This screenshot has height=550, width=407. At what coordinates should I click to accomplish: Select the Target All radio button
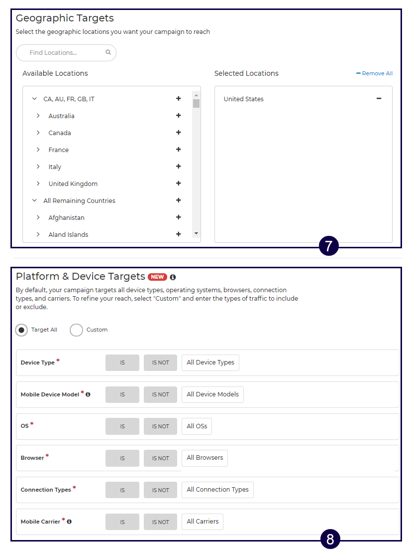point(21,330)
